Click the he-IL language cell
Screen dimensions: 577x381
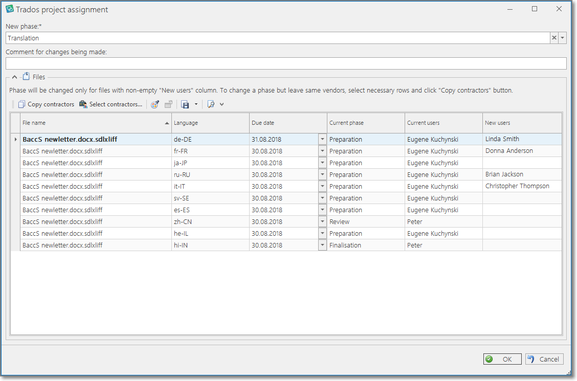[x=210, y=234]
